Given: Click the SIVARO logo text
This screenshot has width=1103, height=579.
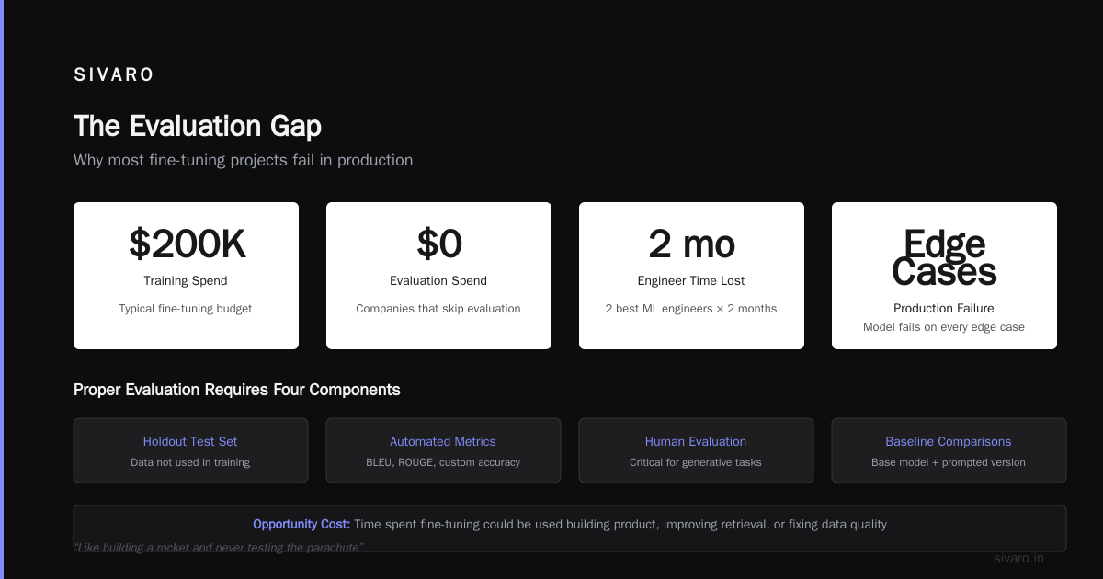Looking at the screenshot, I should [114, 75].
